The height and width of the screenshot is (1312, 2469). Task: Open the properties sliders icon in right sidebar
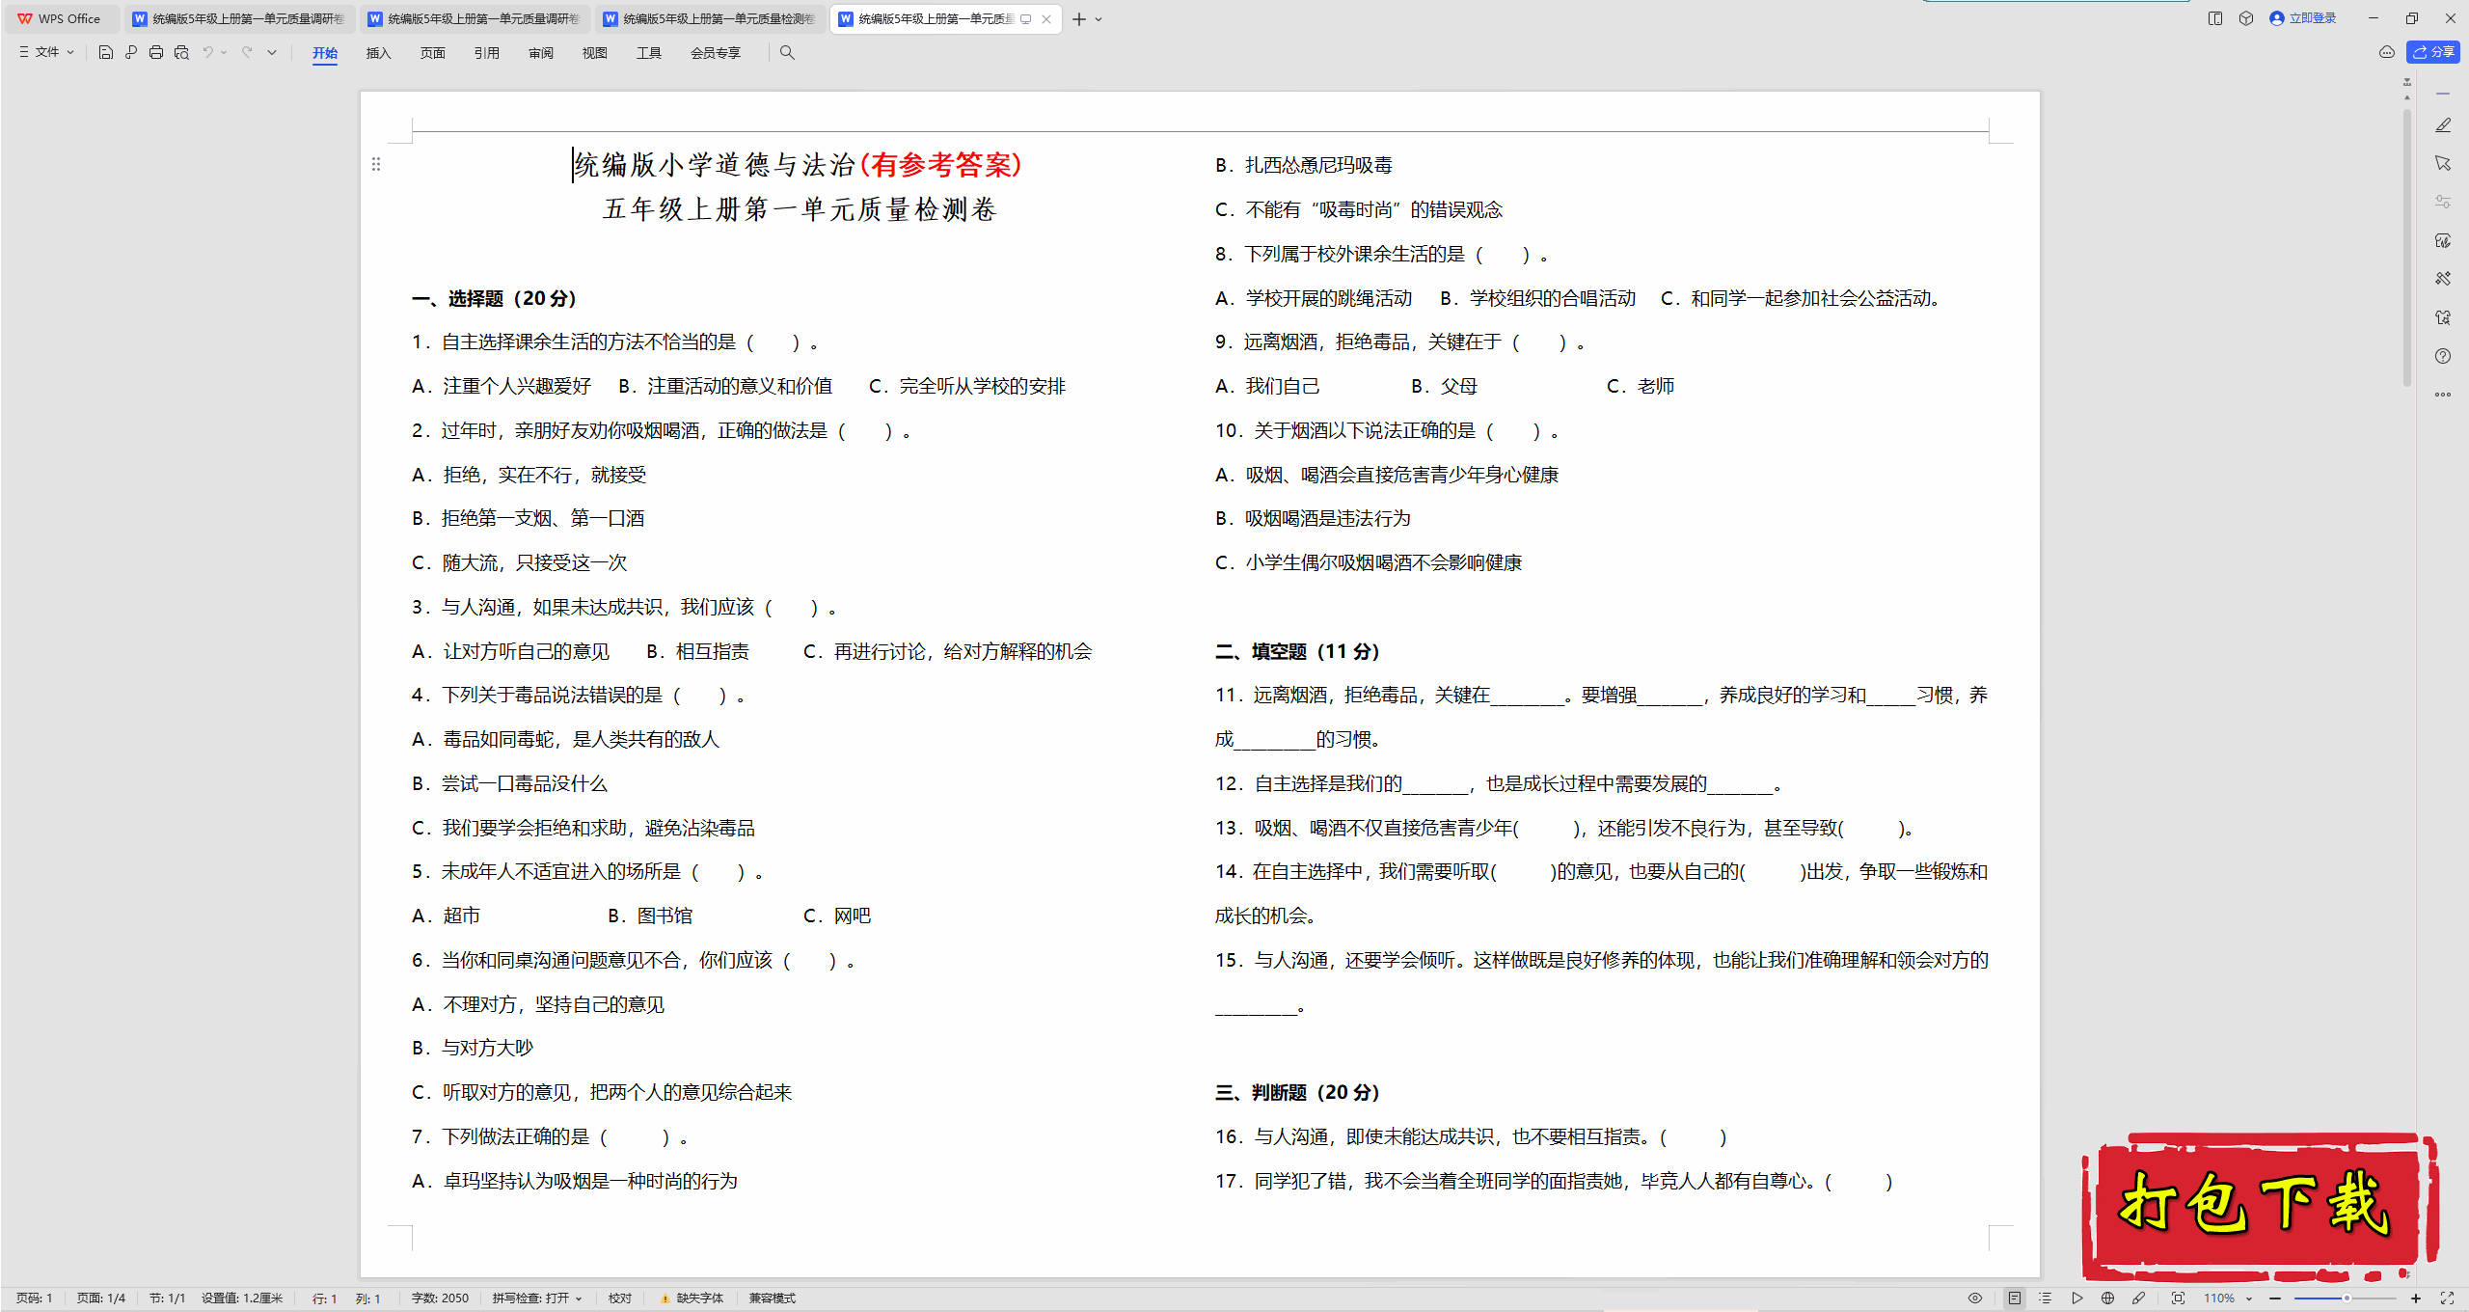pos(2443,202)
